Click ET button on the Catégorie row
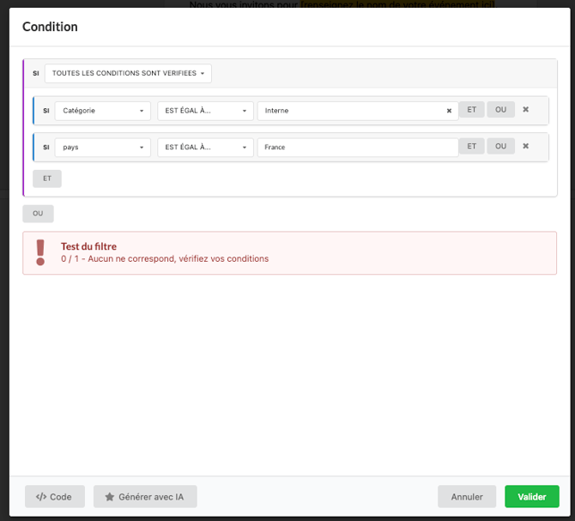Viewport: 575px width, 521px height. [x=472, y=110]
